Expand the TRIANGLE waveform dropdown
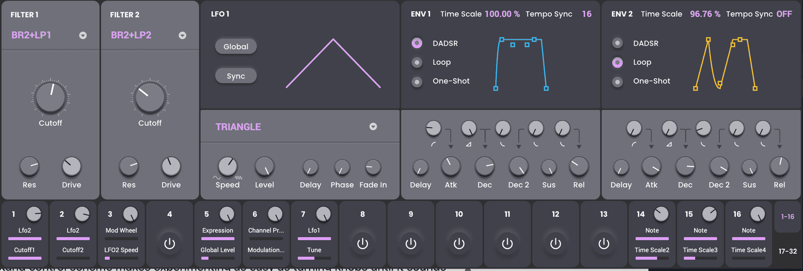The image size is (803, 271). [373, 127]
